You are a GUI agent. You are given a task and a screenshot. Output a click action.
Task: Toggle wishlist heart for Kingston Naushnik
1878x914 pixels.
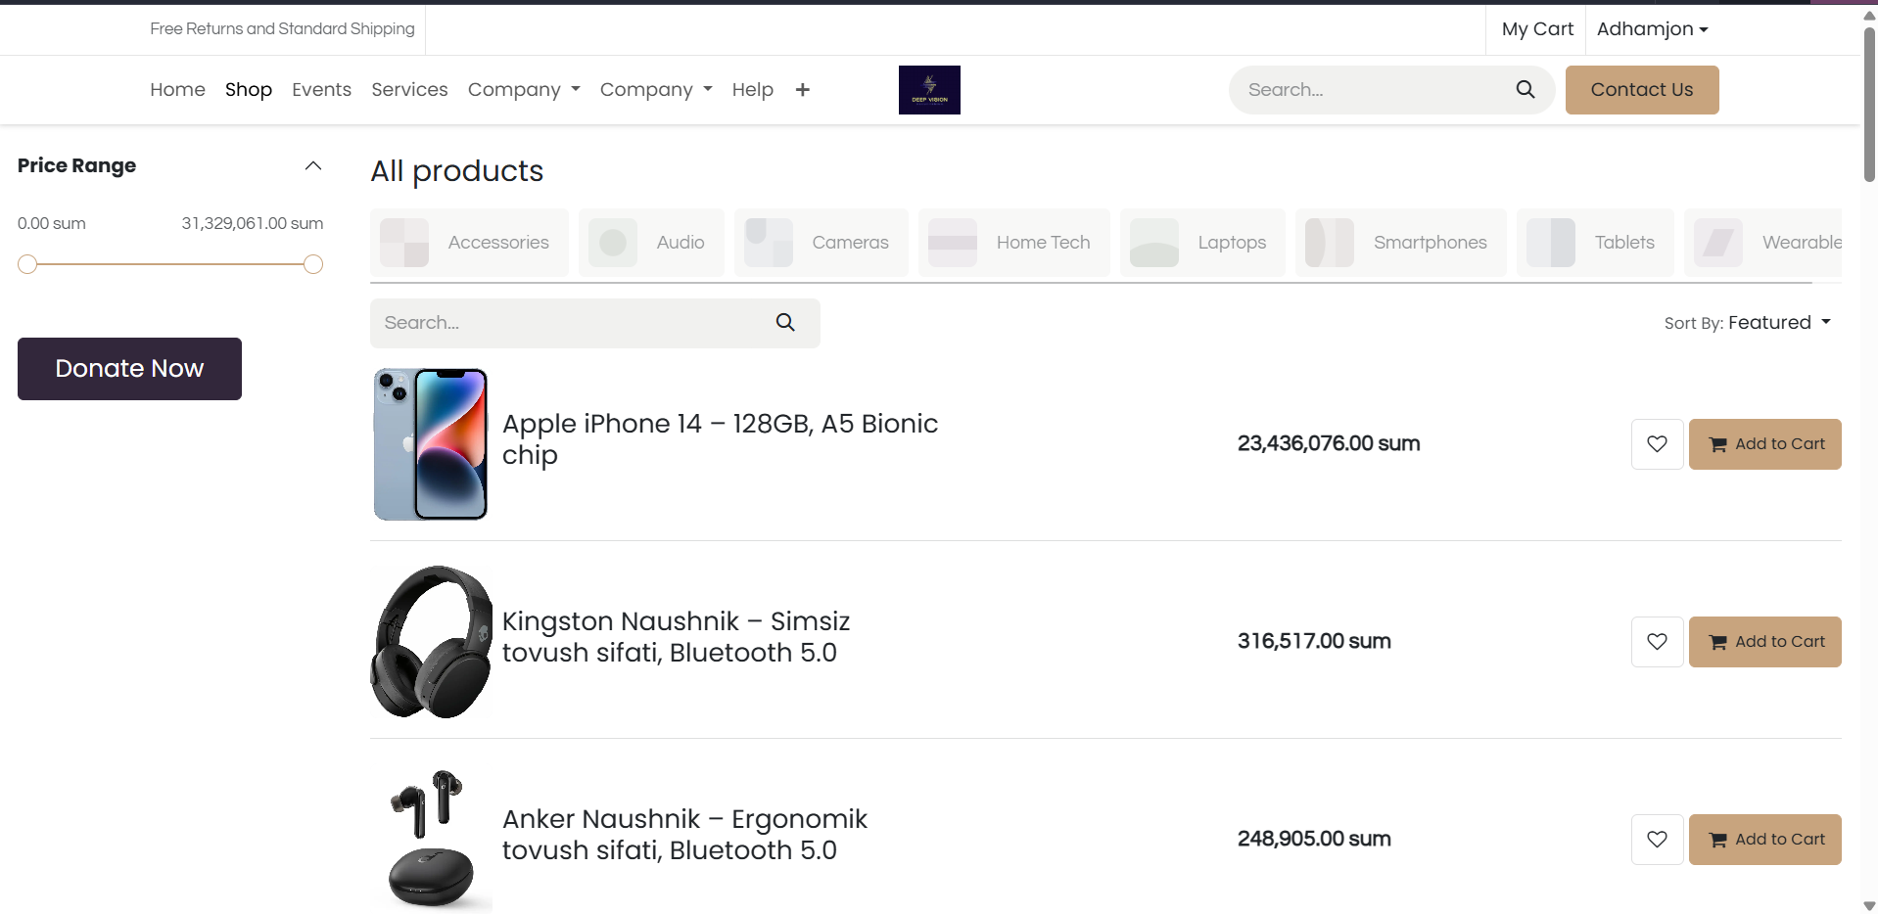[1656, 642]
